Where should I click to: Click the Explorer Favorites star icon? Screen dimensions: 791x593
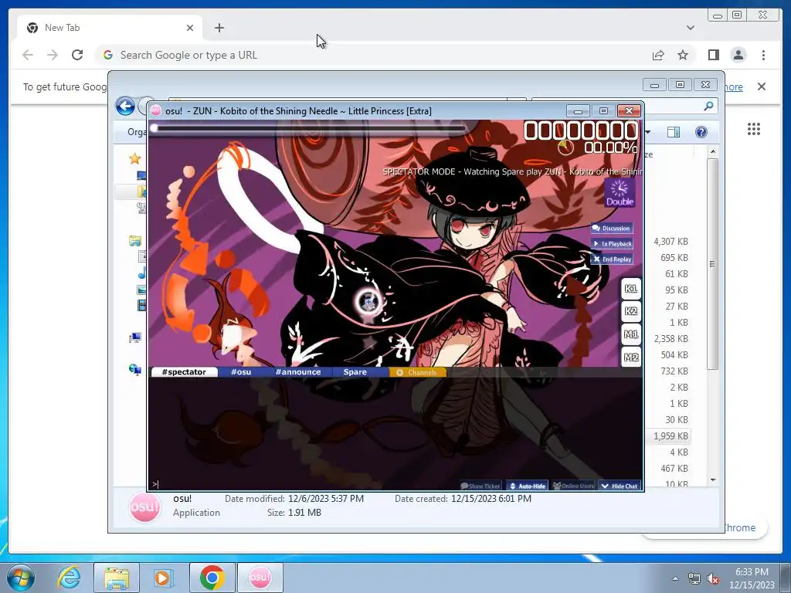[x=134, y=159]
